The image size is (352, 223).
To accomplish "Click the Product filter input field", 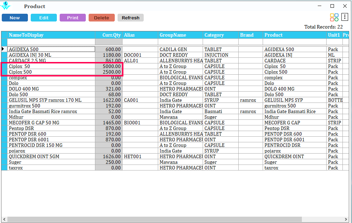I will pyautogui.click(x=294, y=42).
